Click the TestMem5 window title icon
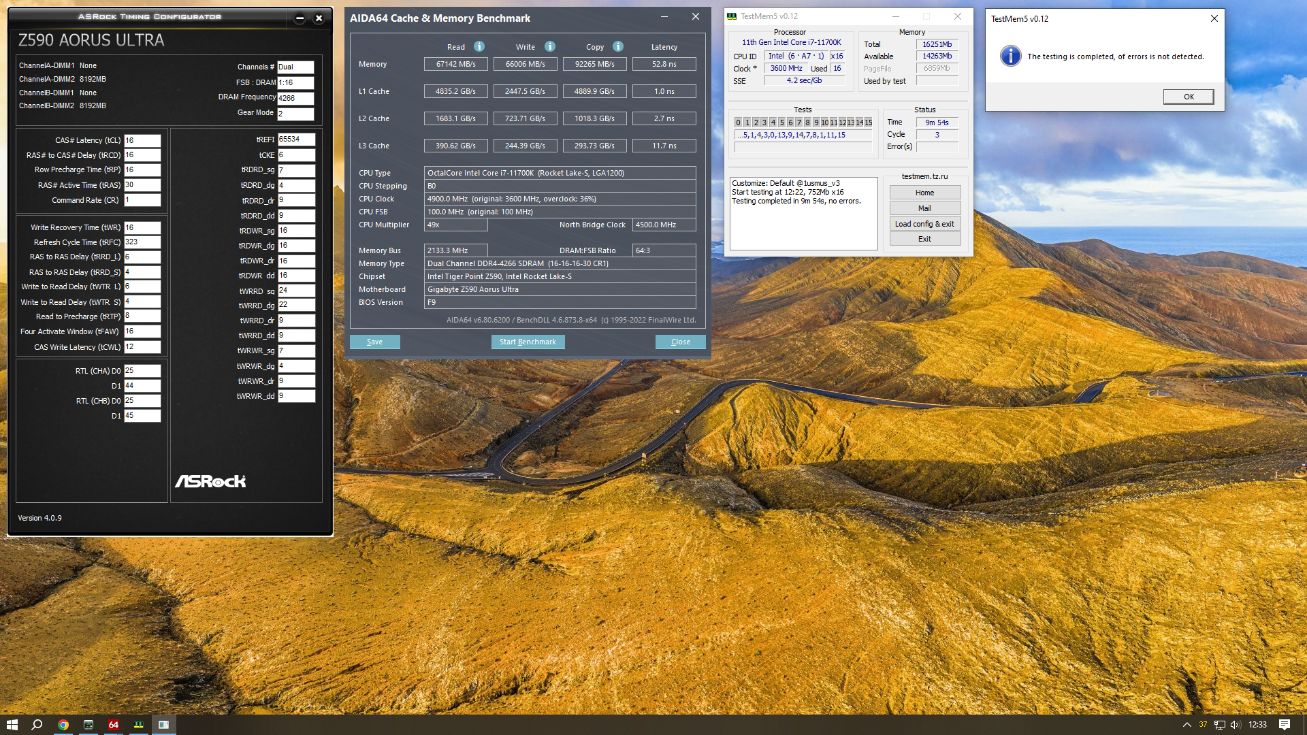Screen dimensions: 1307x735 point(732,16)
